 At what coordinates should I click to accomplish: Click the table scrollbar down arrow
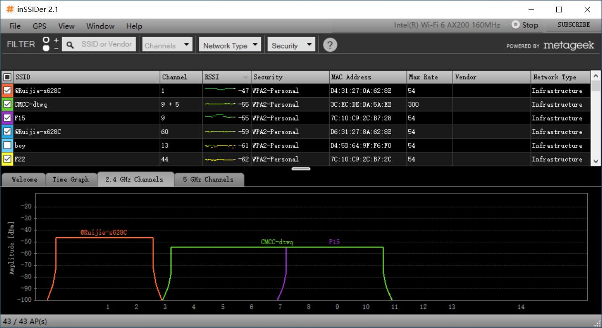[x=596, y=161]
